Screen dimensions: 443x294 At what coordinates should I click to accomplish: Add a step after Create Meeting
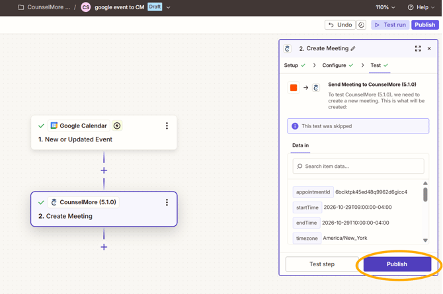[104, 247]
